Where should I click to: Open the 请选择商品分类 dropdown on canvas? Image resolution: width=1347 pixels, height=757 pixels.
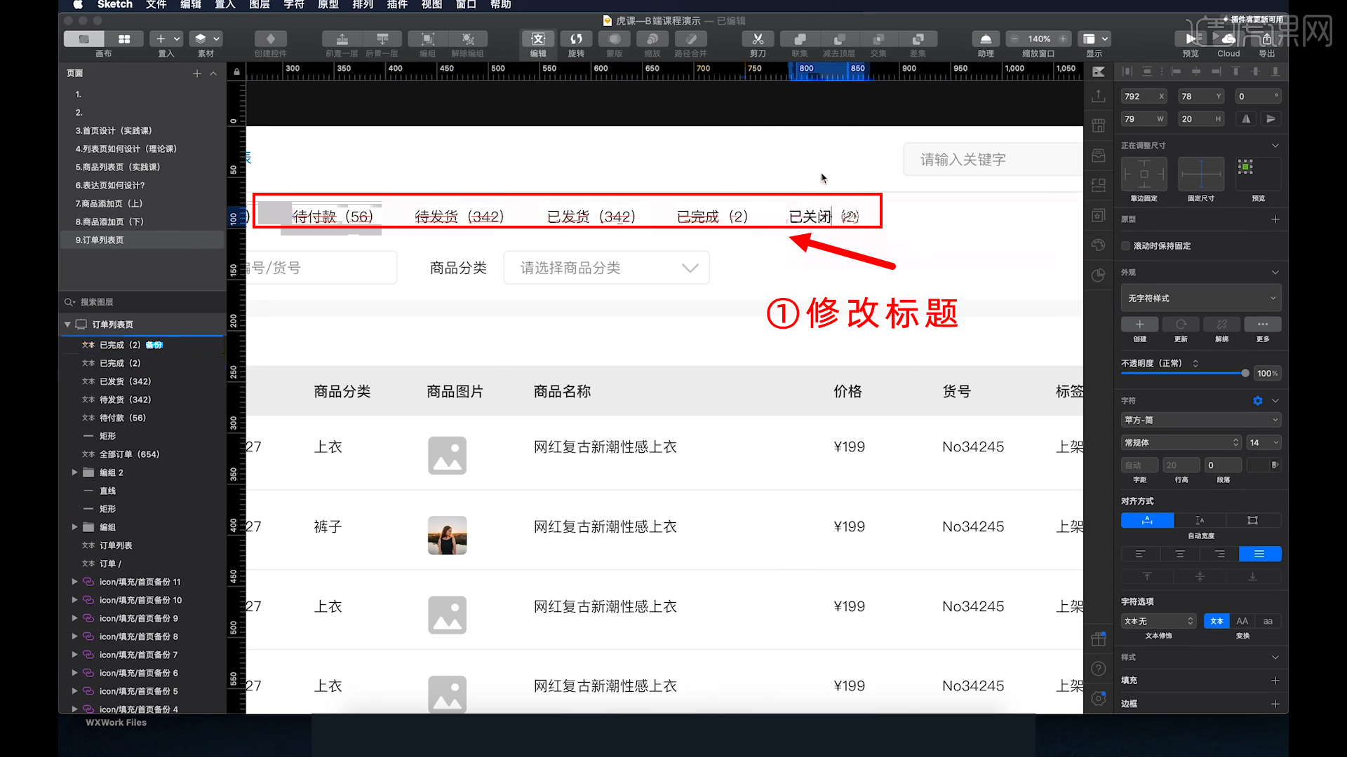point(606,268)
